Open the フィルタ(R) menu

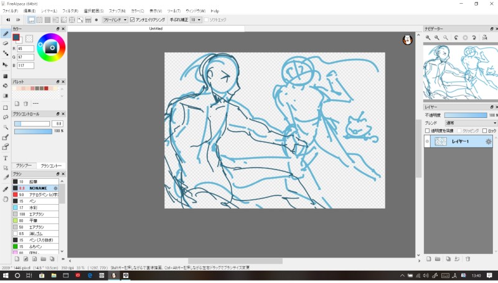pos(70,11)
